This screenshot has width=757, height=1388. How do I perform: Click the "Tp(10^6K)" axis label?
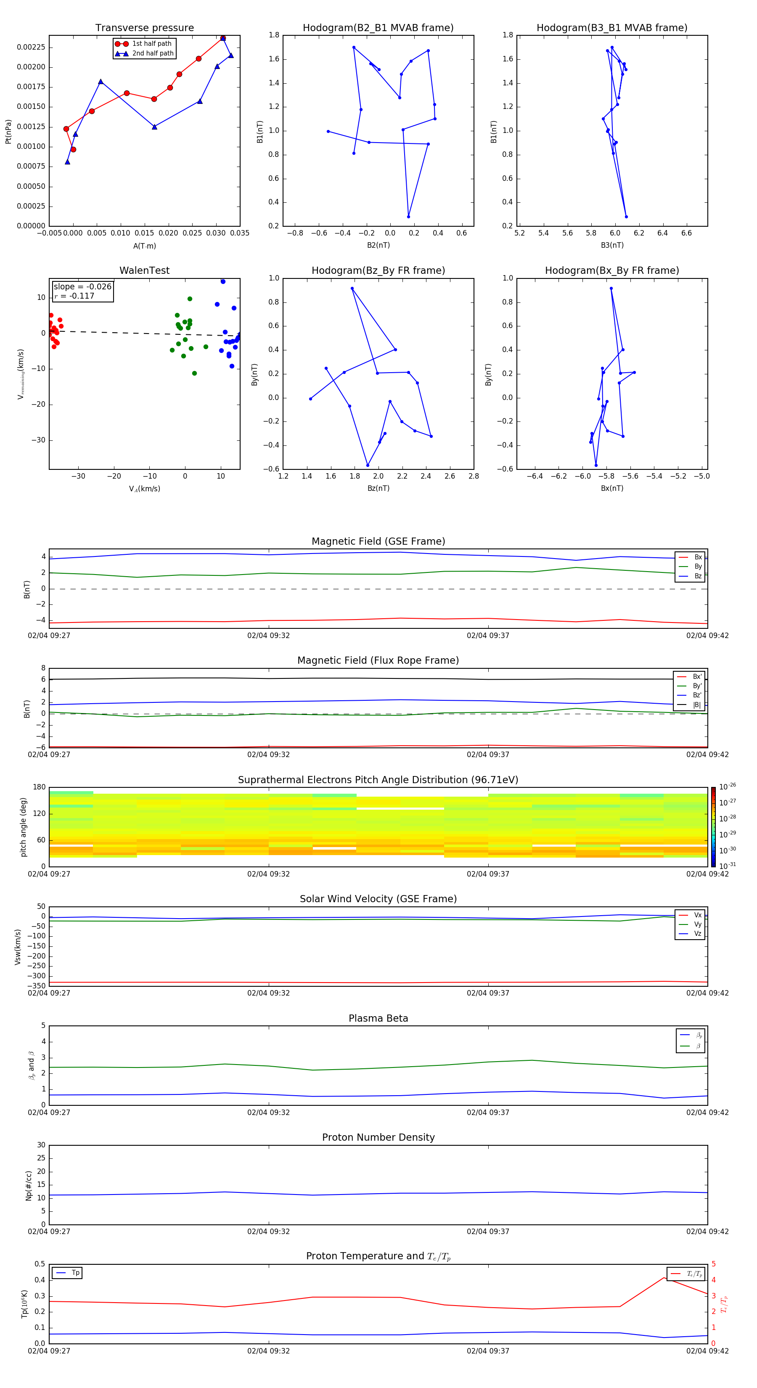(x=24, y=1304)
